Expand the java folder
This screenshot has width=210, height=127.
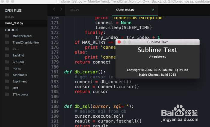tap(15, 88)
